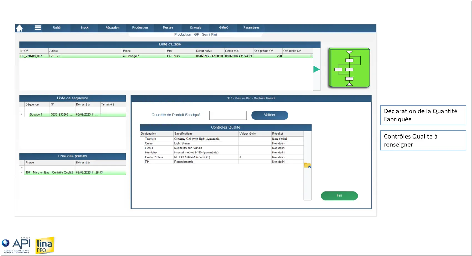Select the OF_230208_002 row
Screen dimensions: 472x256
click(166, 56)
